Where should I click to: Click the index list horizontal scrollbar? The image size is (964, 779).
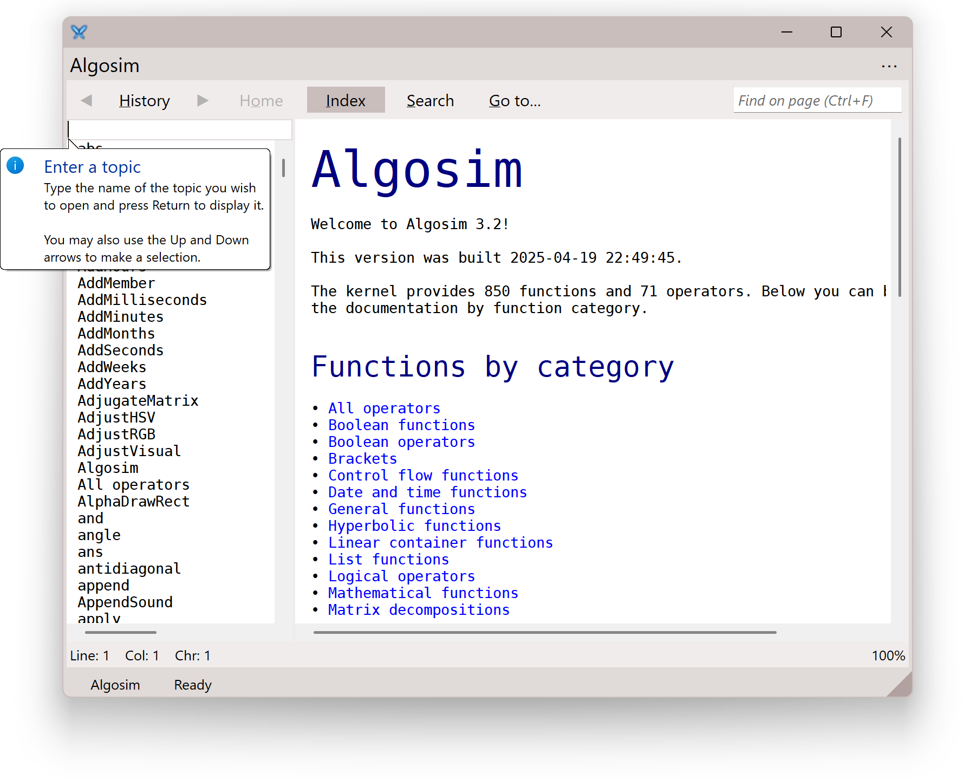[121, 632]
